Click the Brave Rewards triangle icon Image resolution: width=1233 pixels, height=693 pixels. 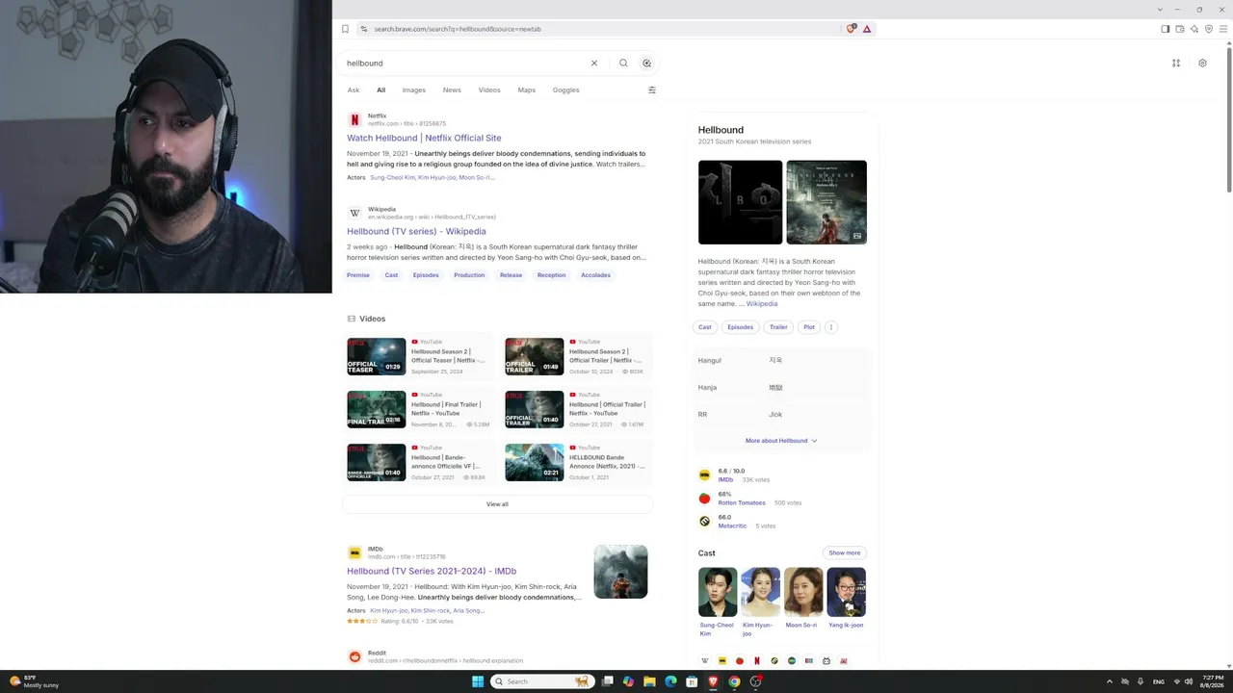pos(867,29)
